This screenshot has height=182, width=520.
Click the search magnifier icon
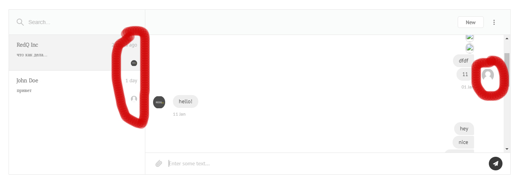[x=20, y=22]
